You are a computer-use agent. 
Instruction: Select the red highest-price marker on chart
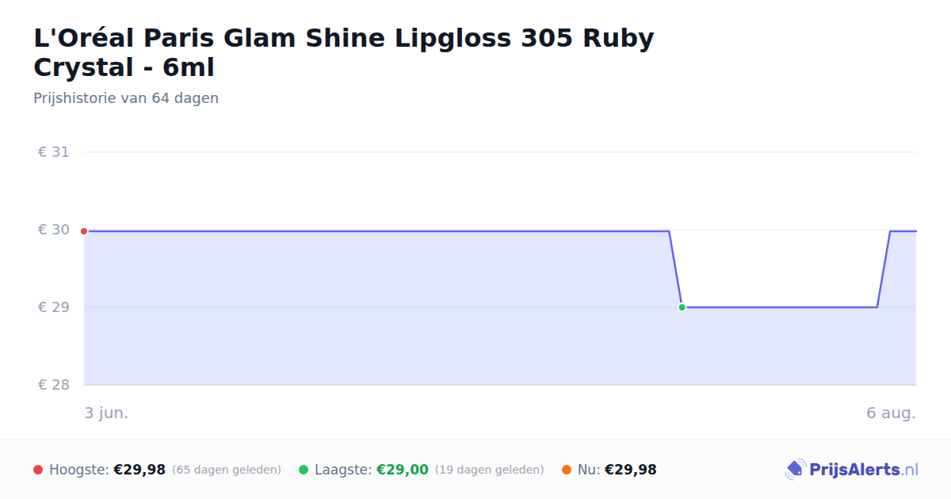point(84,231)
